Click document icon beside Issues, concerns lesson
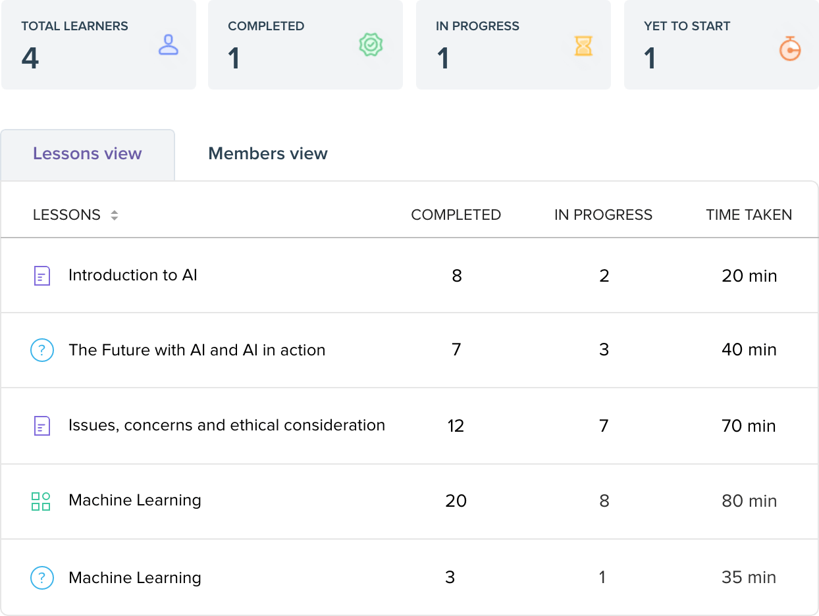Screen dimensions: 819x616 (41, 426)
